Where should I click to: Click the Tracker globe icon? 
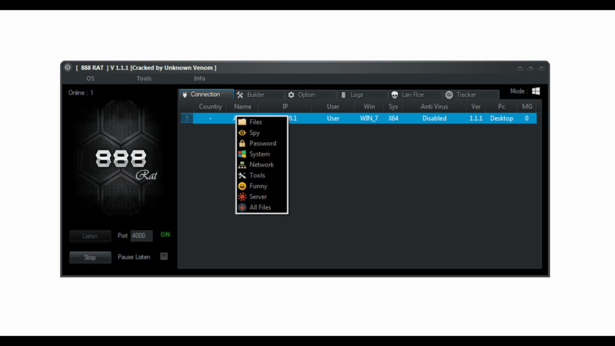pos(449,95)
